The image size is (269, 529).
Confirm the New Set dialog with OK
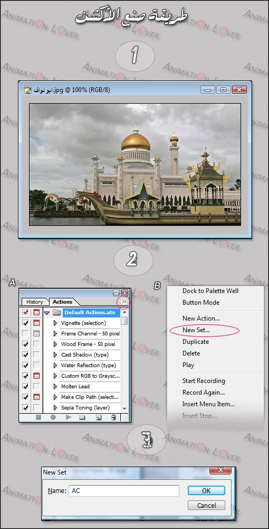coord(206,490)
